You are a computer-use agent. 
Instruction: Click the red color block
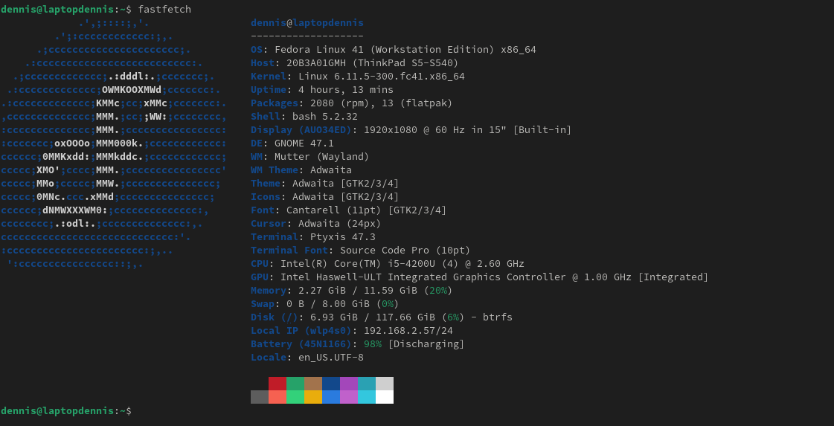[278, 384]
